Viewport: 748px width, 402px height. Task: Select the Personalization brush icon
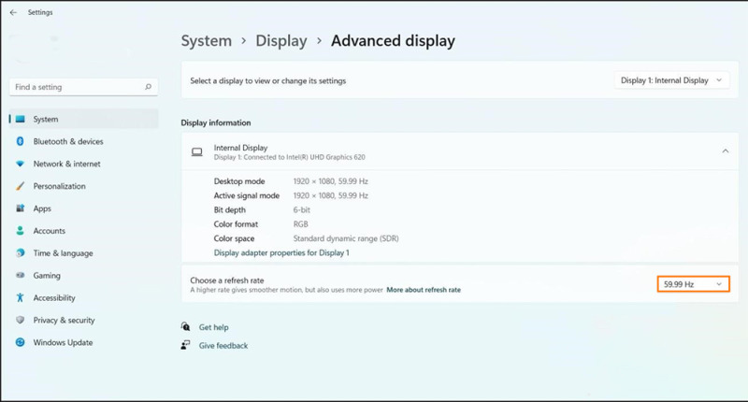tap(20, 187)
